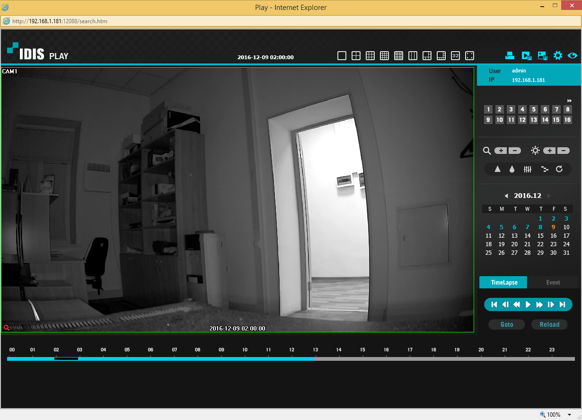Toggle camera channel 1
582x420 pixels.
click(x=488, y=109)
